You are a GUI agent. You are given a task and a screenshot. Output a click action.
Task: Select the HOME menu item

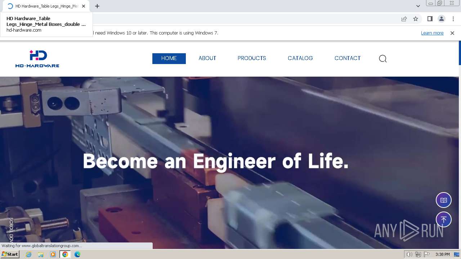(x=169, y=58)
